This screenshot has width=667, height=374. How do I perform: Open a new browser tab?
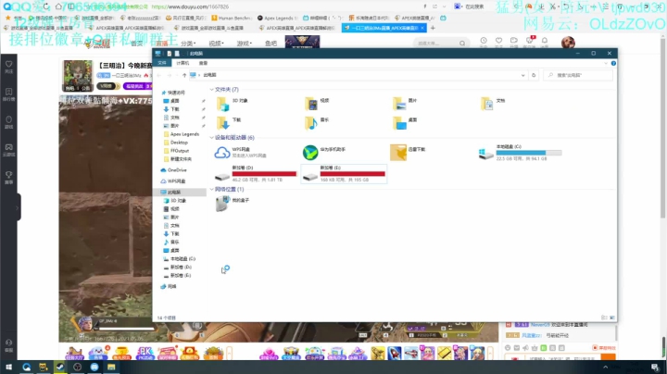coord(433,28)
